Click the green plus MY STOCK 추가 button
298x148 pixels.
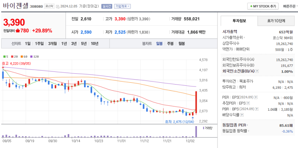pos(263,6)
